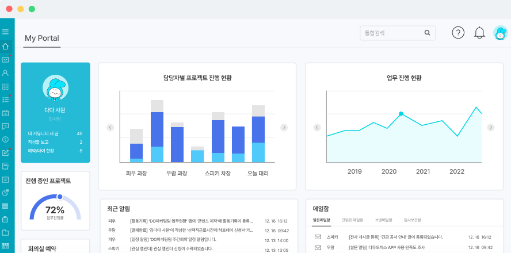Click the envelope icon on the 우람 mail row
This screenshot has width=511, height=253.
point(318,248)
